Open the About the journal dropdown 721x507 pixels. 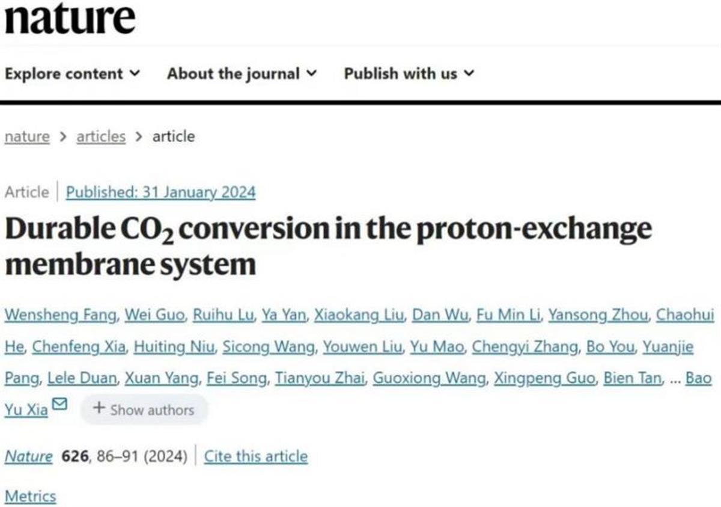pyautogui.click(x=242, y=74)
